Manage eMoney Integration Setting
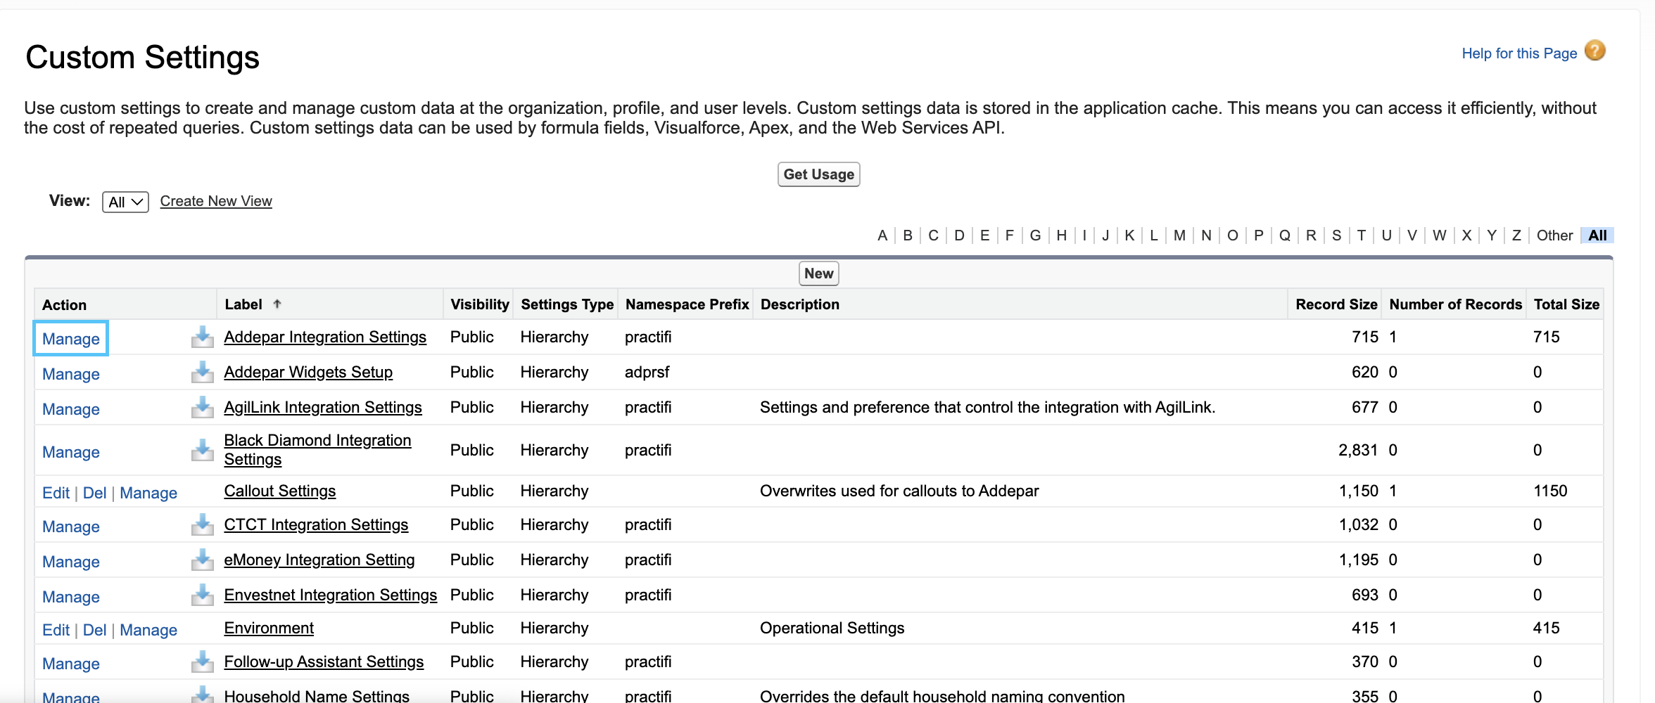This screenshot has width=1655, height=703. click(71, 562)
